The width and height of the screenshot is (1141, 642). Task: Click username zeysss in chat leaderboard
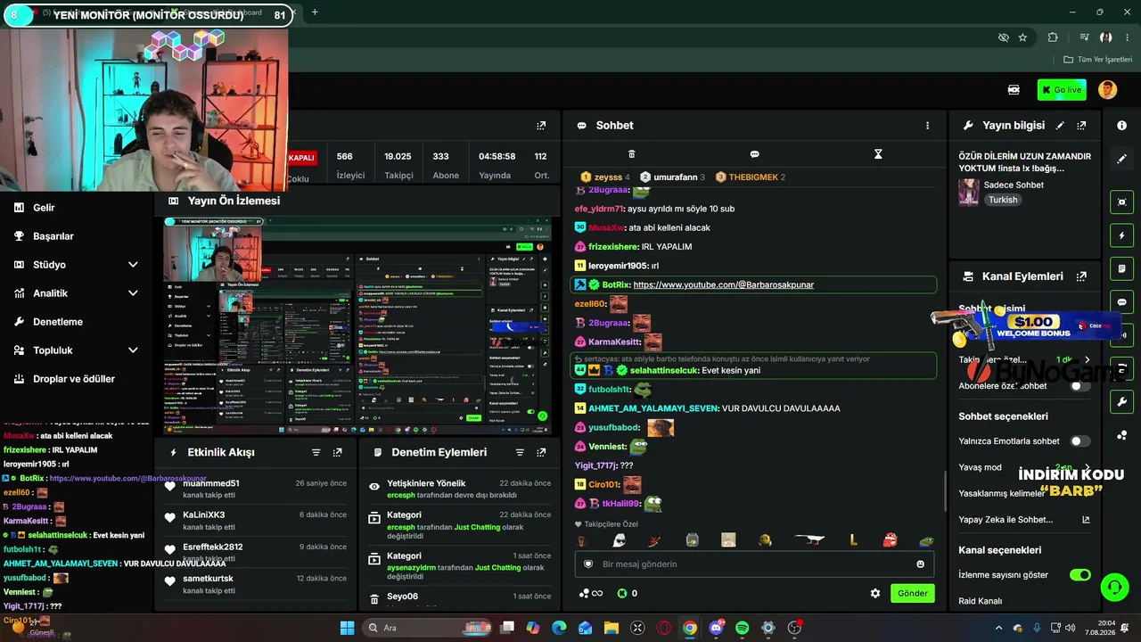pos(608,177)
